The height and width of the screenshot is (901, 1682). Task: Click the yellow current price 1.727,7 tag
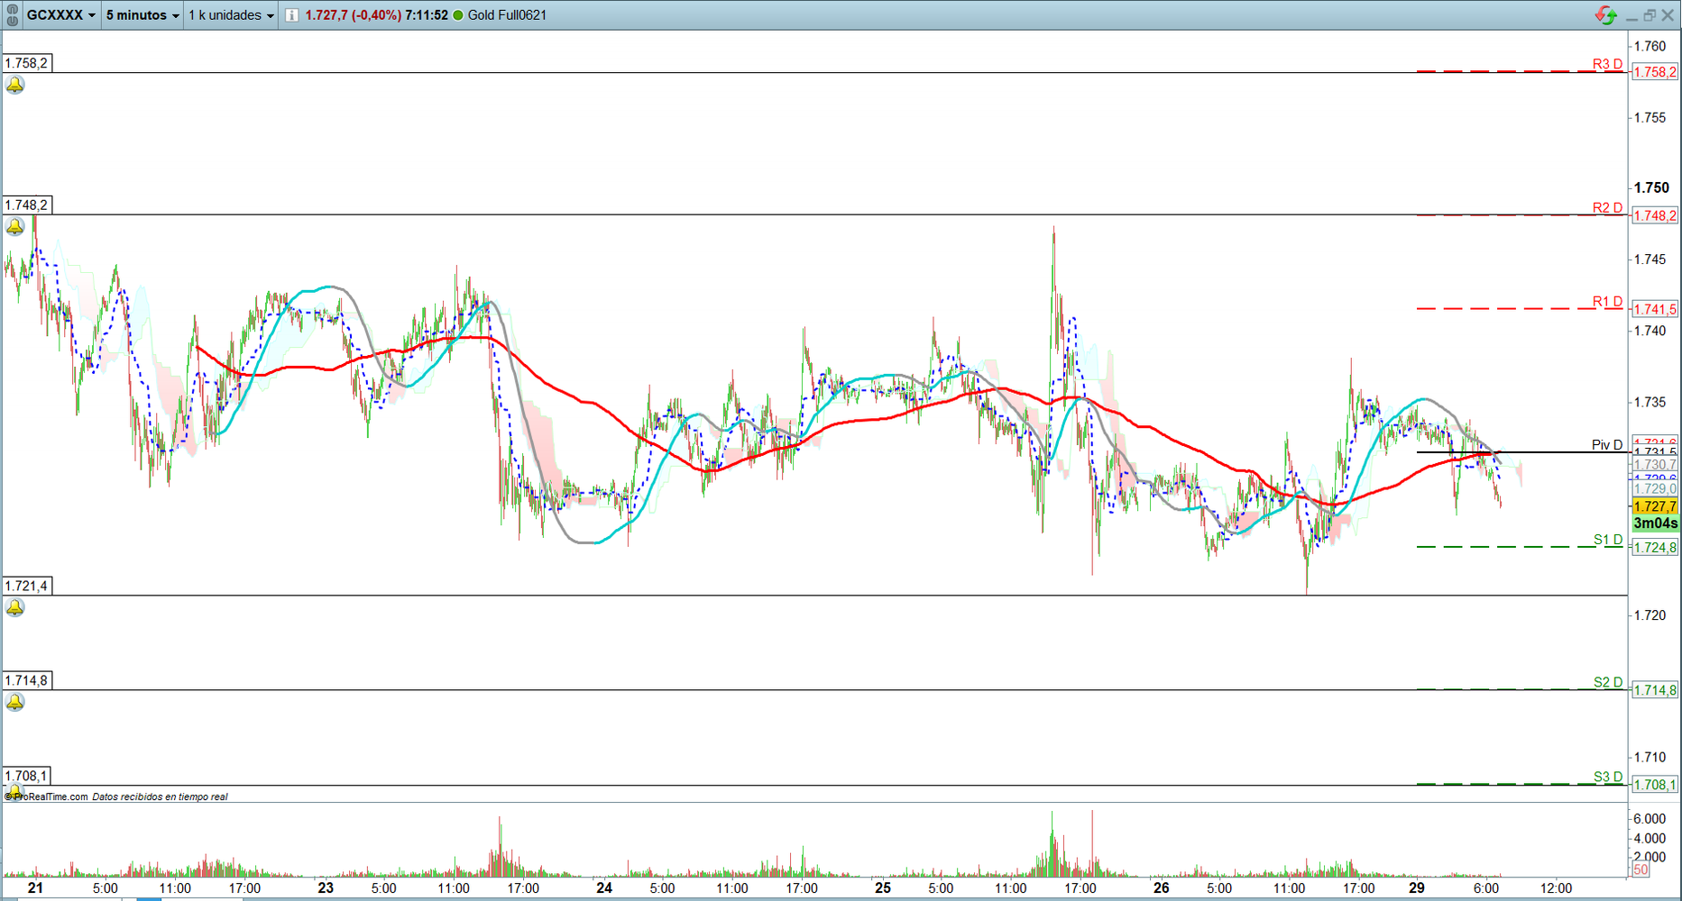tap(1654, 506)
